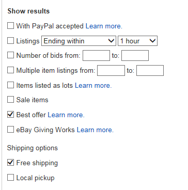
Task: Click the Multiple item listings to field
Action: 150,70
